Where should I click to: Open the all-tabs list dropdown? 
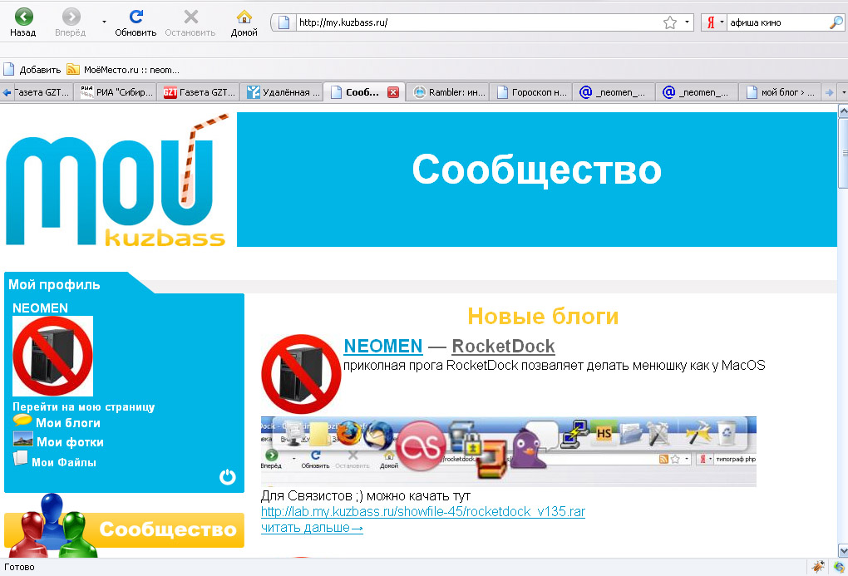(842, 92)
